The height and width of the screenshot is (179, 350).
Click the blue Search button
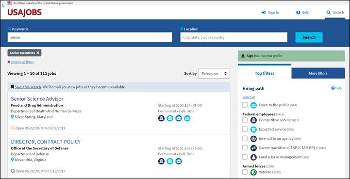(x=309, y=37)
